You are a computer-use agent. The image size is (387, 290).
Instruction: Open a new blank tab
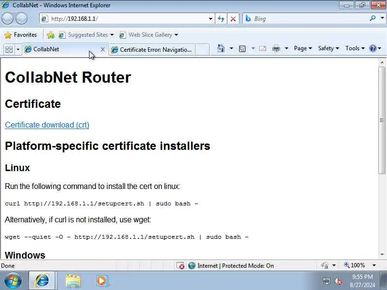tap(202, 50)
